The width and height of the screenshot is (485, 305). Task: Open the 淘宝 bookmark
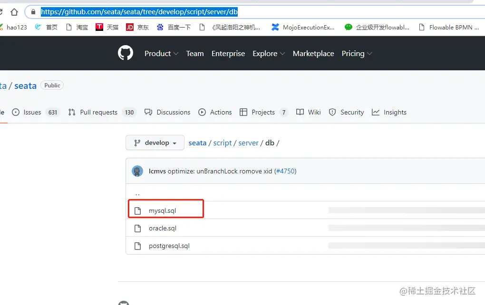(78, 27)
